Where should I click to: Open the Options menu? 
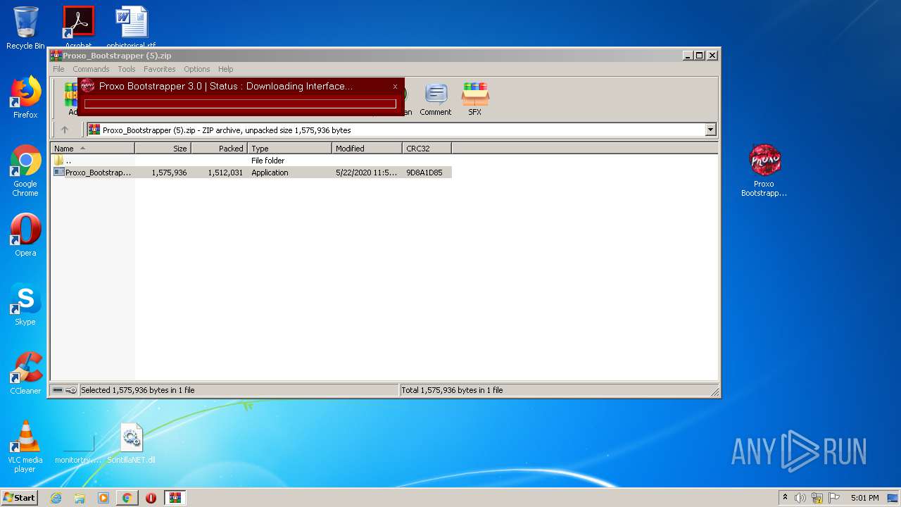pyautogui.click(x=197, y=69)
